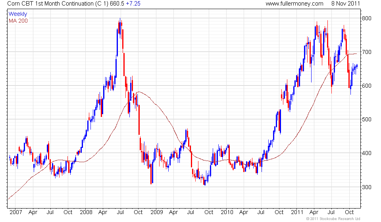Click the 'Jul' label after 2011
The width and height of the screenshot is (381, 222).
(x=331, y=212)
